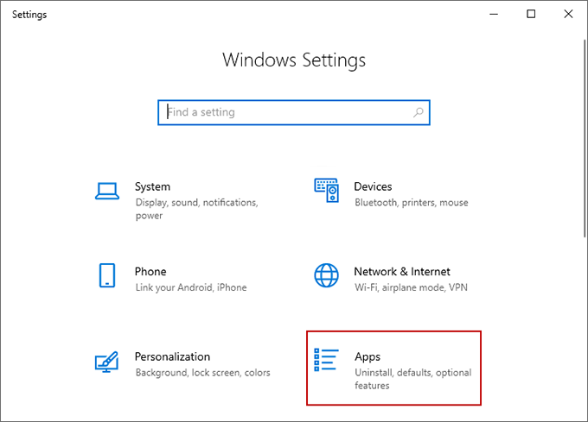Open the Apps settings heading

367,357
